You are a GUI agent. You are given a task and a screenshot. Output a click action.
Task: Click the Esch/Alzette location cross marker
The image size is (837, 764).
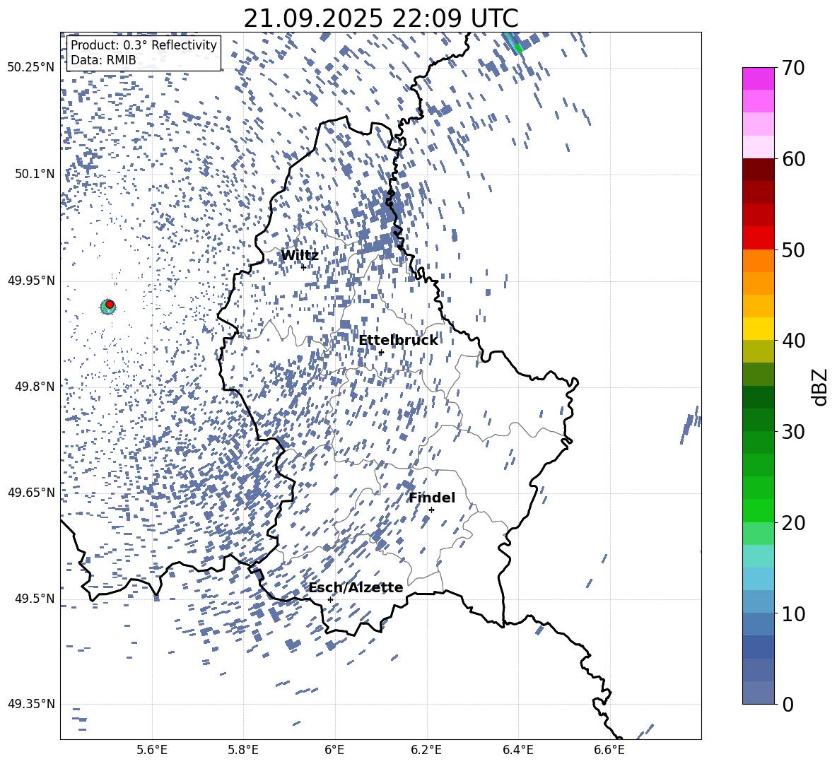[x=330, y=599]
